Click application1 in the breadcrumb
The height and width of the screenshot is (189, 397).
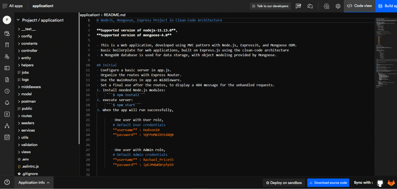point(90,15)
